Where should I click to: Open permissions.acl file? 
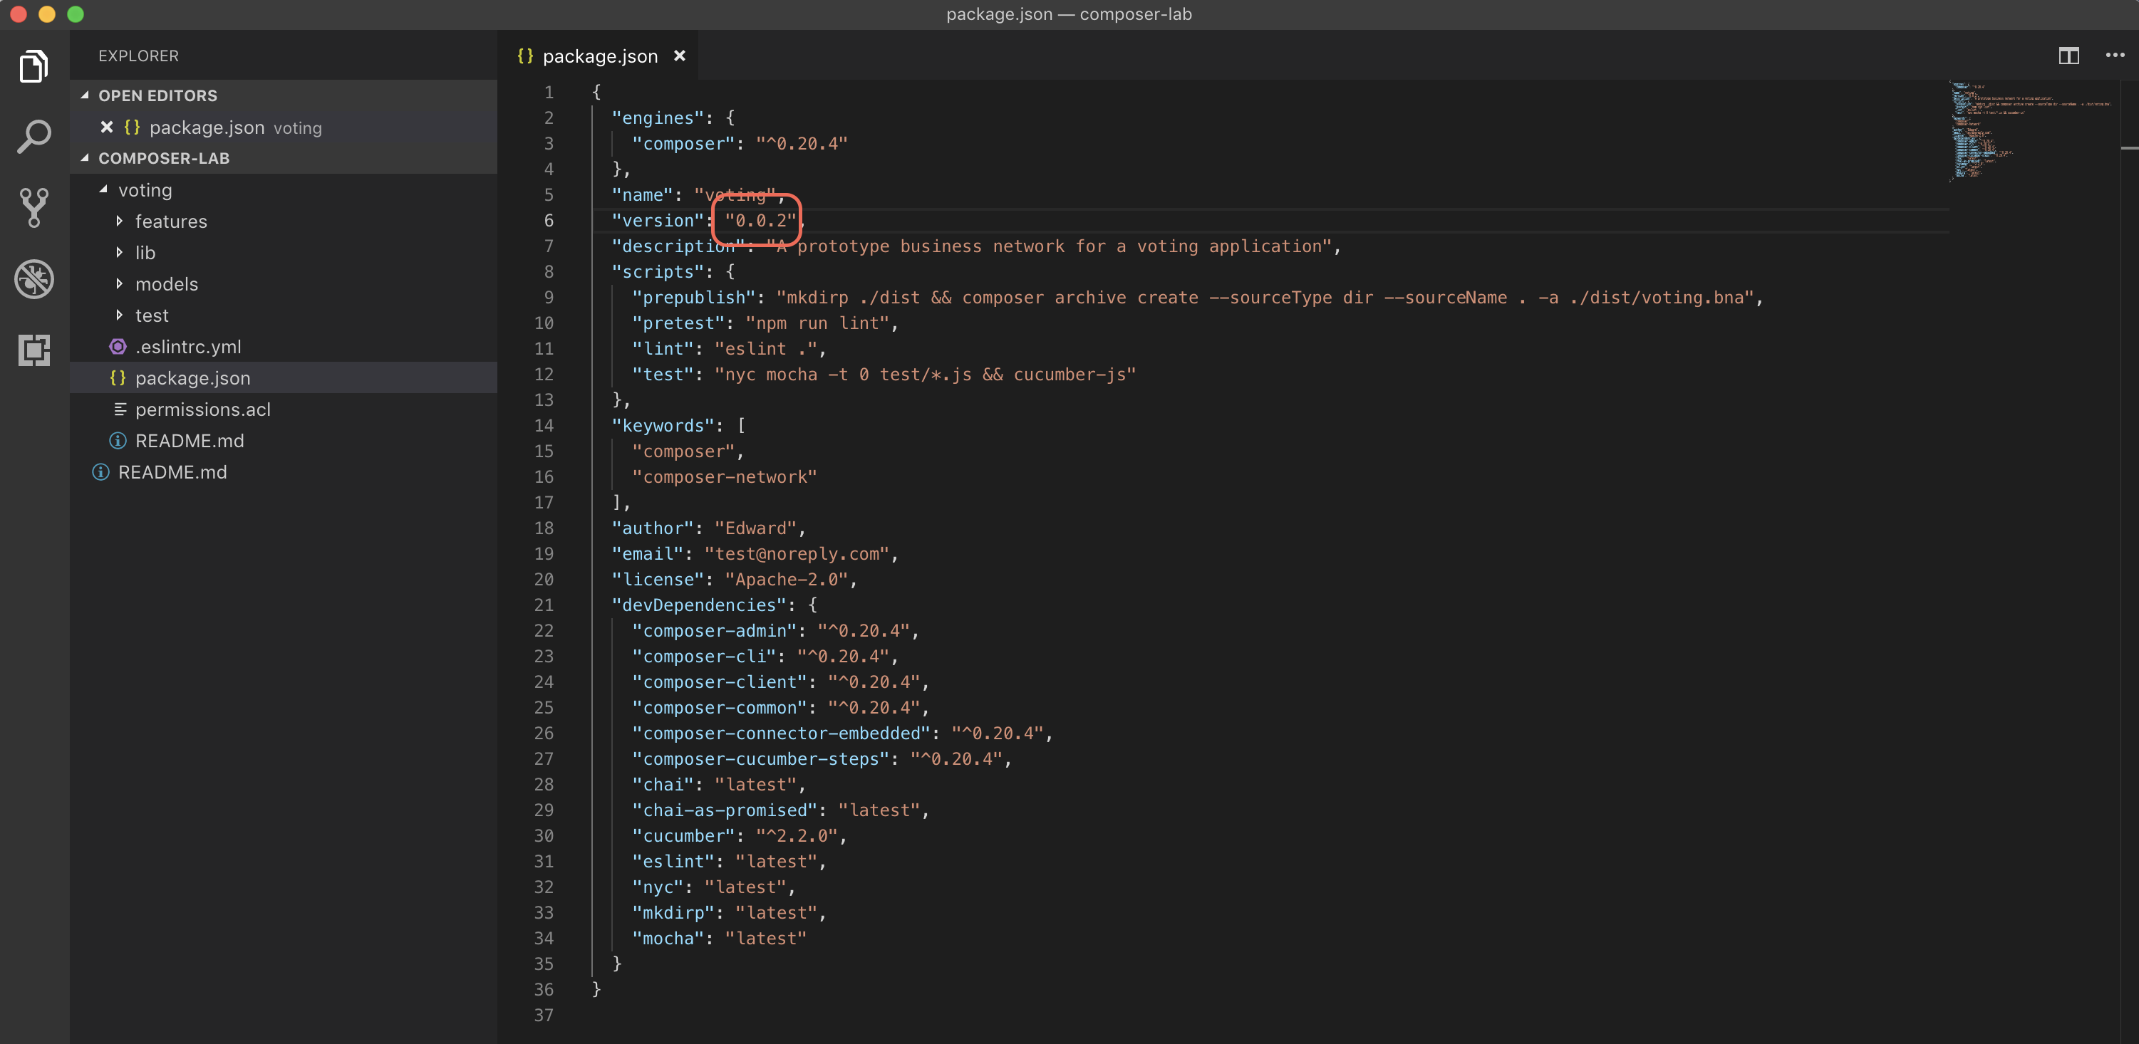(202, 409)
